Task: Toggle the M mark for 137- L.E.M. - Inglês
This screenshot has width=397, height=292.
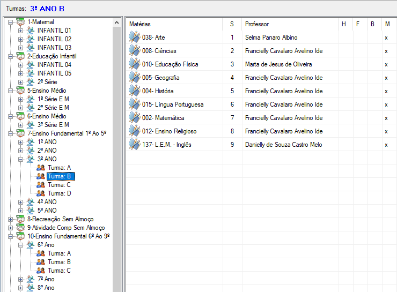Action: [386, 145]
